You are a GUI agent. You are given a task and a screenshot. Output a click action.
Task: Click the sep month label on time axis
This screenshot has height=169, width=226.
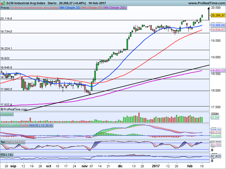click(13, 166)
